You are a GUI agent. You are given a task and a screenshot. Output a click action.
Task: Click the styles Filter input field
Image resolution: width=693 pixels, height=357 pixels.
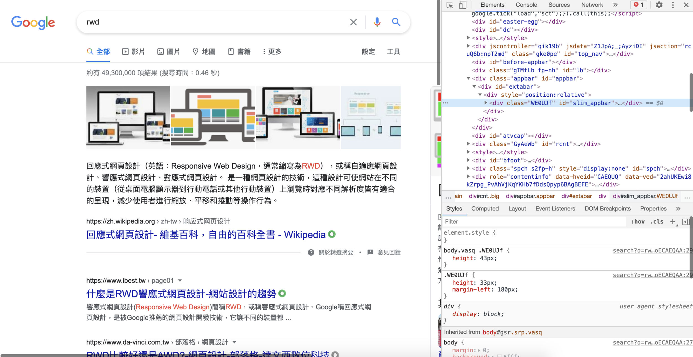(x=534, y=222)
